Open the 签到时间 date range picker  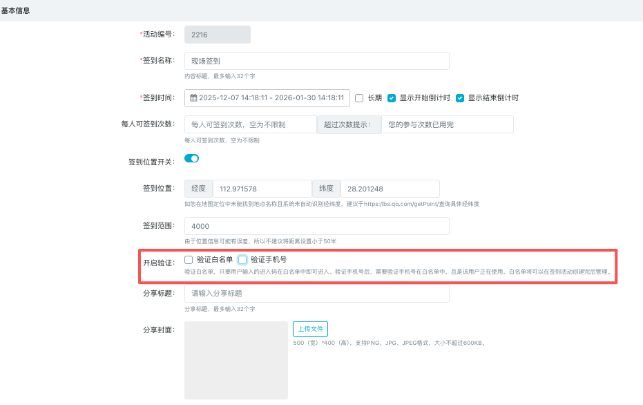click(x=271, y=98)
